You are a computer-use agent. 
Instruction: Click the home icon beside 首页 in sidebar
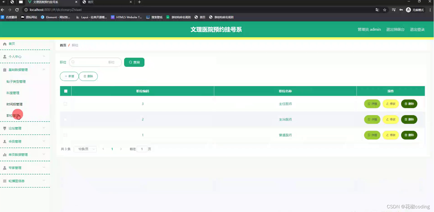pos(4,44)
